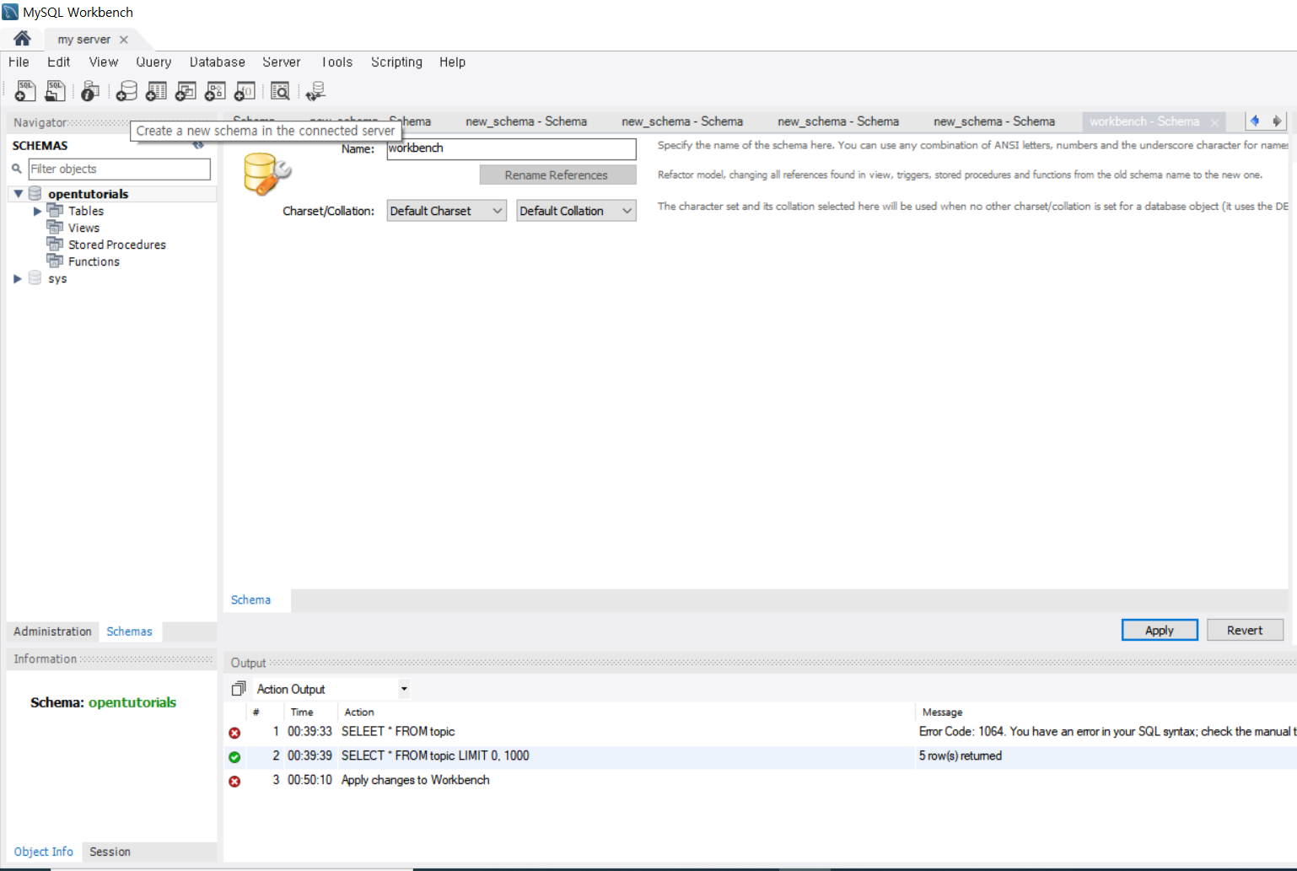Select output row 'Apply changes to Workbench'

tap(761, 781)
